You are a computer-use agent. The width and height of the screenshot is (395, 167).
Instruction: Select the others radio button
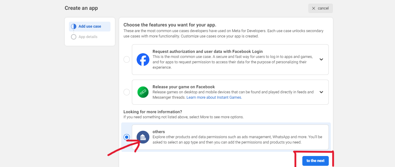127,137
